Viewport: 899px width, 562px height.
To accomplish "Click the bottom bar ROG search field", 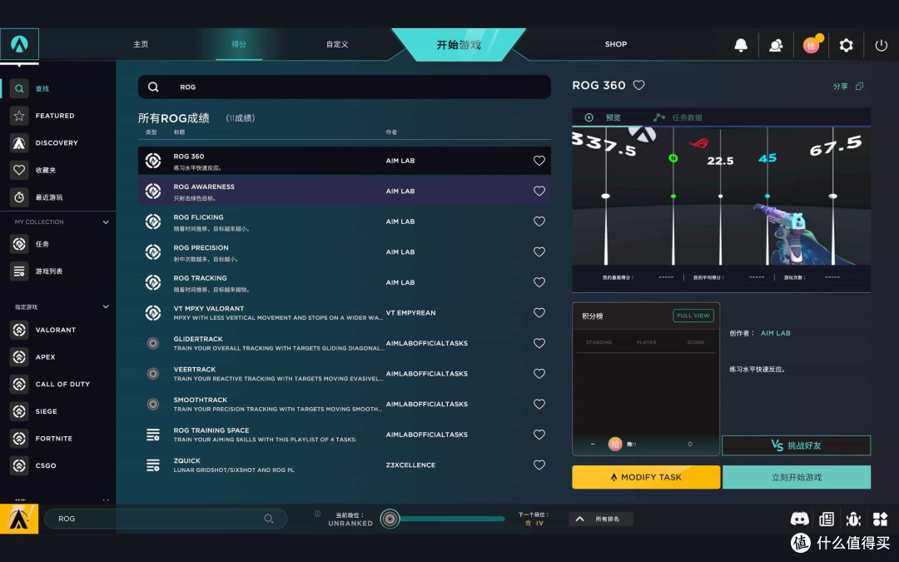I will pyautogui.click(x=165, y=519).
